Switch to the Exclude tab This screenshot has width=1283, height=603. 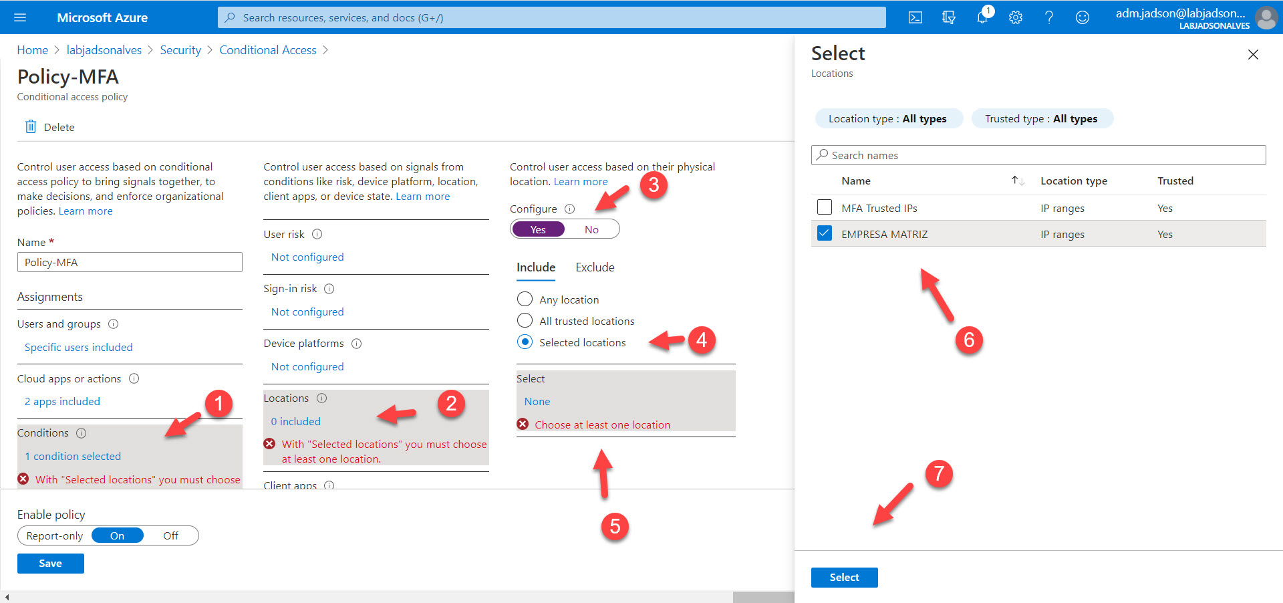pyautogui.click(x=595, y=267)
